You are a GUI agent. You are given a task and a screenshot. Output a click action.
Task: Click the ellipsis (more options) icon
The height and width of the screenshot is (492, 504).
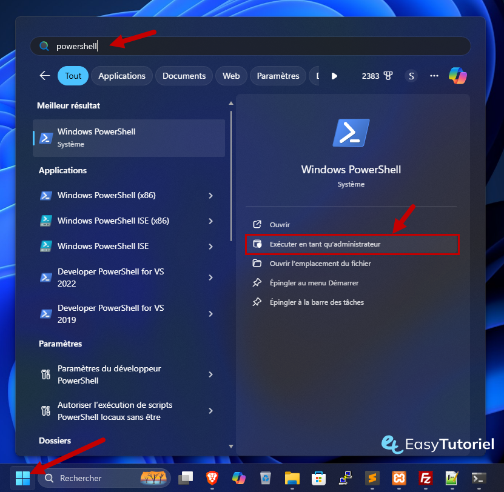pyautogui.click(x=434, y=76)
